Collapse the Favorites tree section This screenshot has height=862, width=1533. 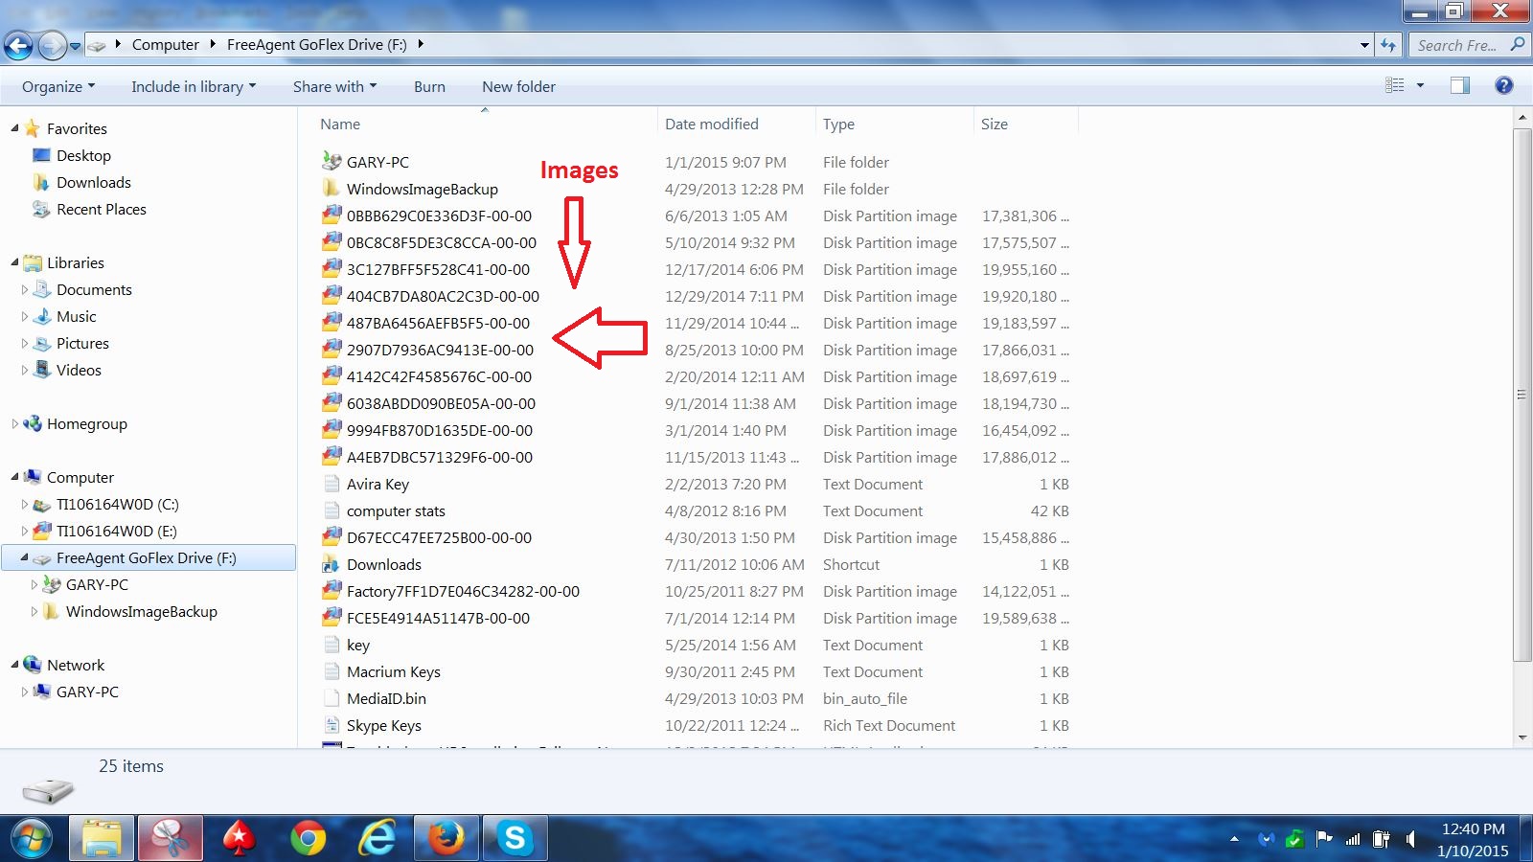point(14,128)
